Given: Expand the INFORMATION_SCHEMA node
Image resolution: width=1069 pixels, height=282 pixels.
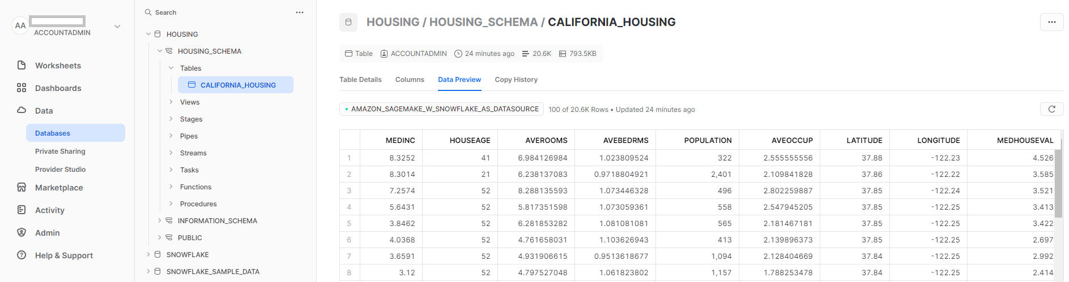Looking at the screenshot, I should point(160,220).
